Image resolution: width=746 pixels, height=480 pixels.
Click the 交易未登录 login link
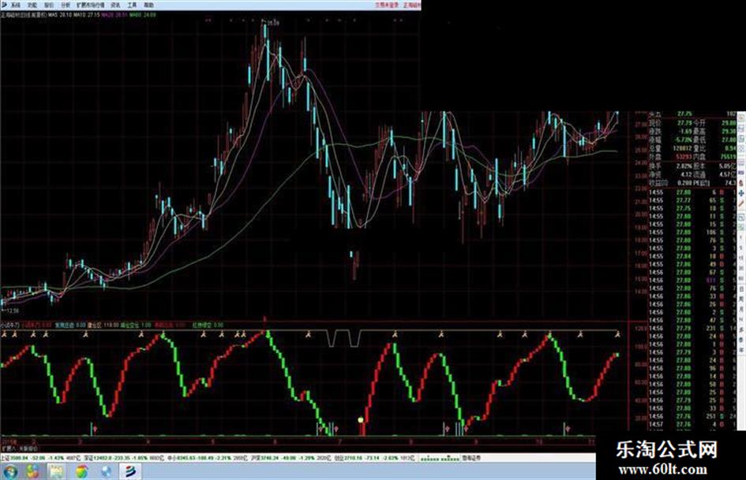click(387, 6)
